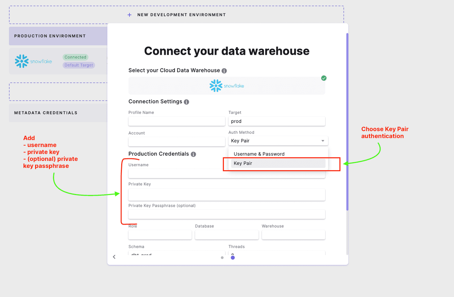Focus the Profile Name field
This screenshot has width=454, height=297.
[x=177, y=121]
